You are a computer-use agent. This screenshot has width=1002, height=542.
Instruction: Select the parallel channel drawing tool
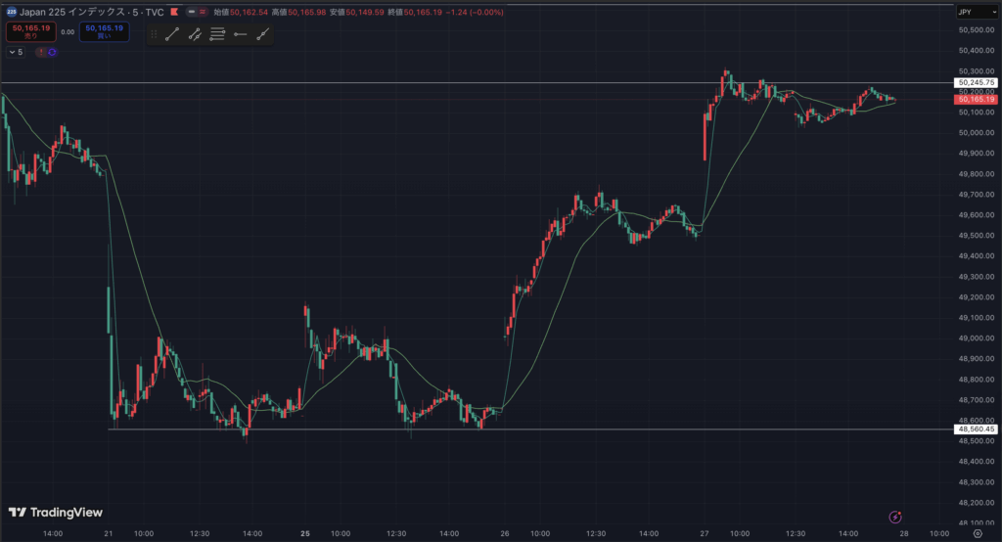(x=195, y=34)
